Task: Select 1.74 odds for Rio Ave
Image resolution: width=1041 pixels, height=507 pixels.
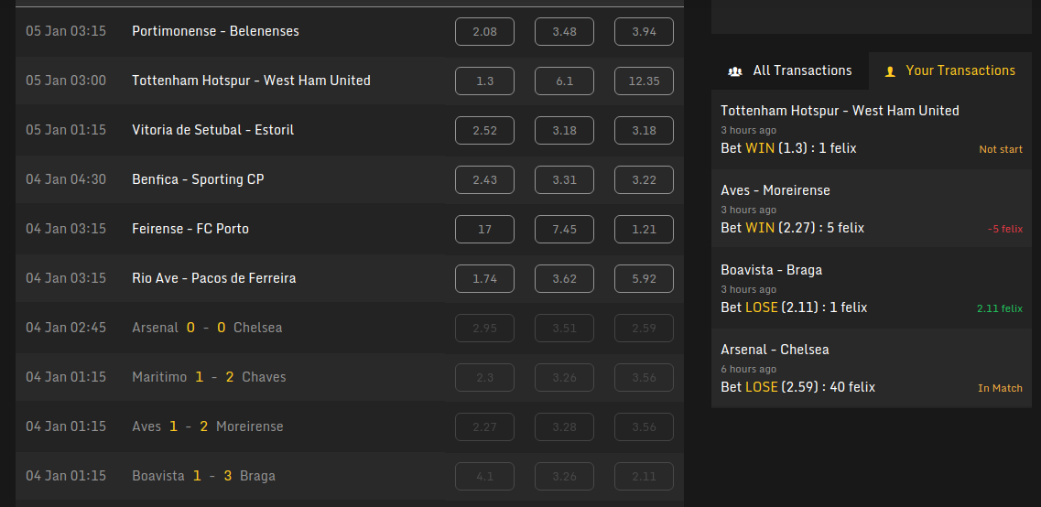Action: 484,279
